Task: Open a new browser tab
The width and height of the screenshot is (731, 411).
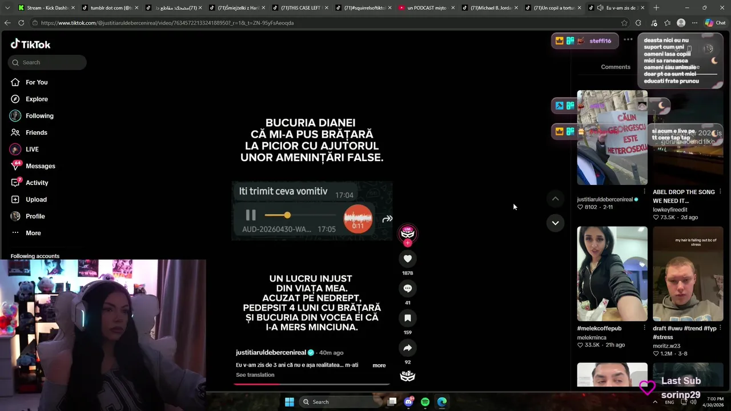Action: pyautogui.click(x=656, y=7)
